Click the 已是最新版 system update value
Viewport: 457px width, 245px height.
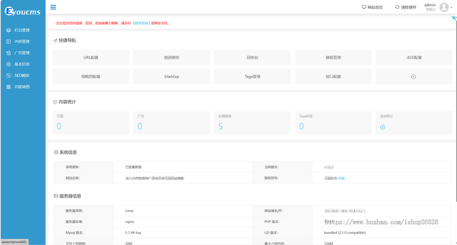tap(133, 167)
